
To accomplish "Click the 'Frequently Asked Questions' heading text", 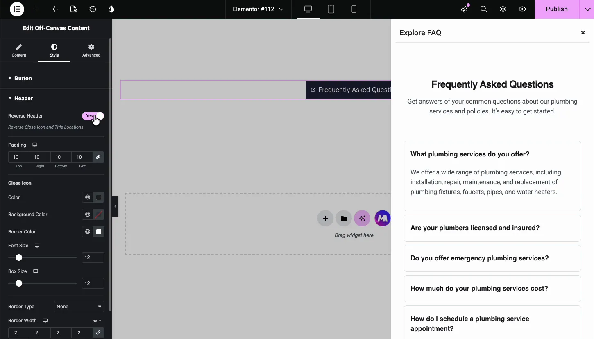I will tap(492, 84).
